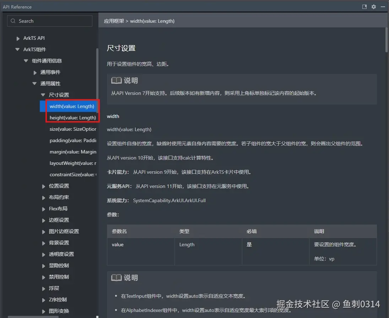Image resolution: width=389 pixels, height=318 pixels.
Task: Expand the 图片边框设置 arrow
Action: click(43, 232)
